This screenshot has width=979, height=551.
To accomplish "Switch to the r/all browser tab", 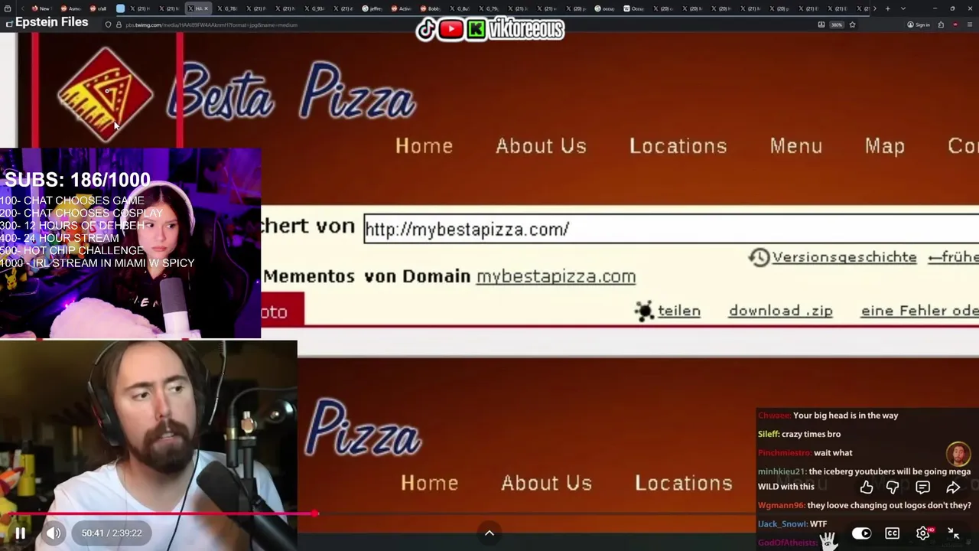I will tap(98, 8).
